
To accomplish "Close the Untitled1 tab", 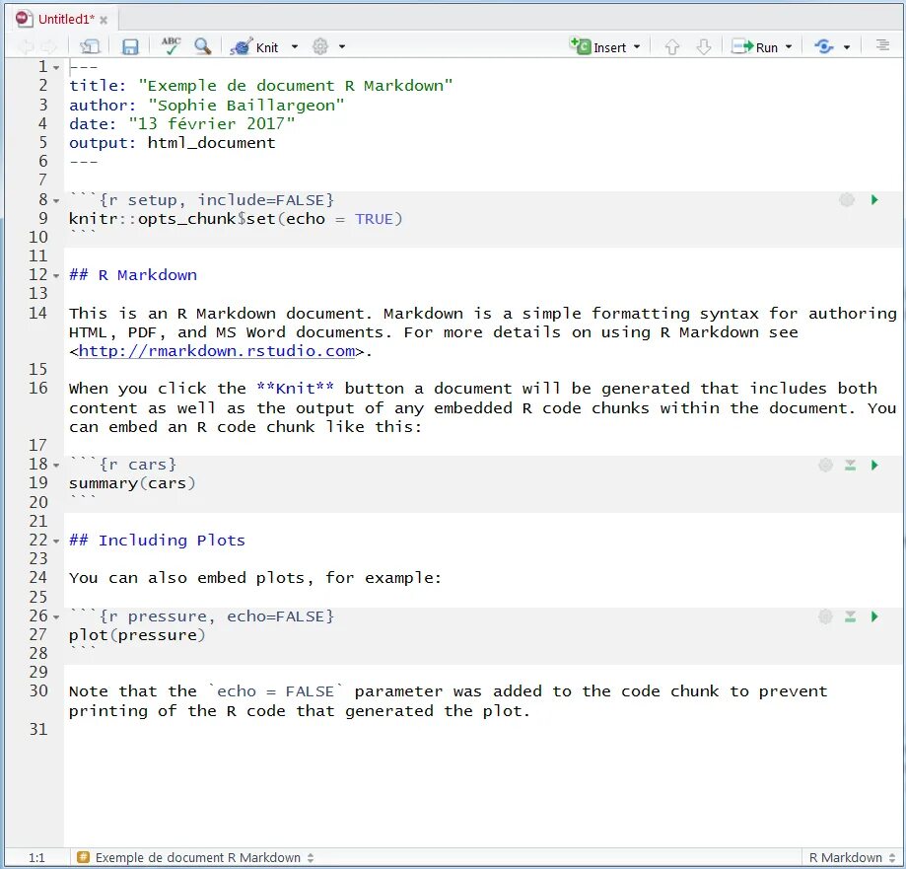I will pyautogui.click(x=104, y=21).
